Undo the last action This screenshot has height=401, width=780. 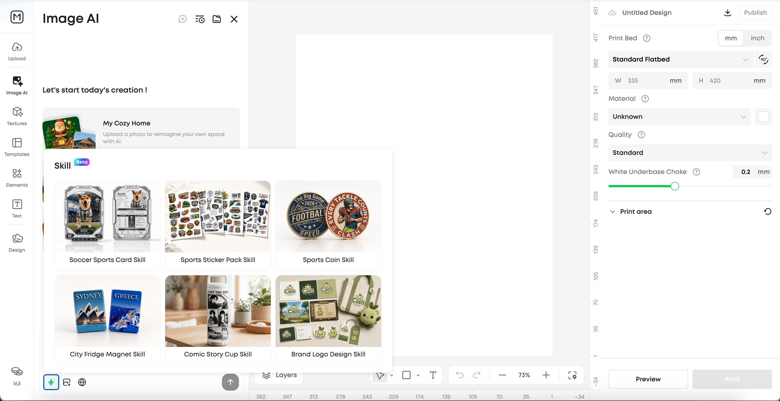[460, 375]
